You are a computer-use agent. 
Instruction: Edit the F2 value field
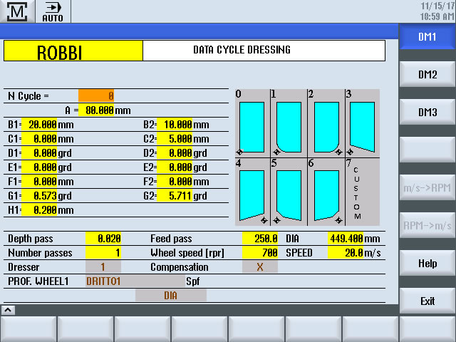[x=175, y=182]
